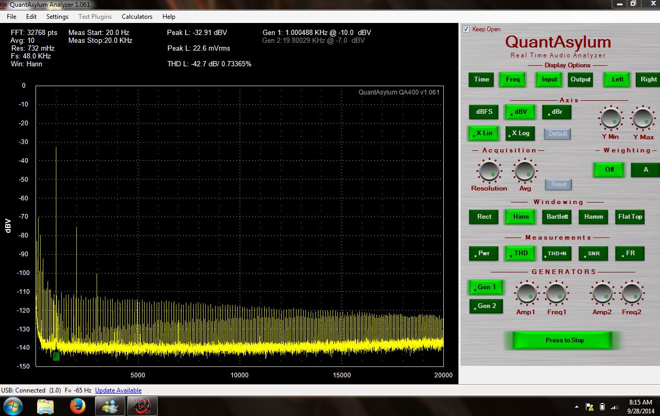
Task: Click the Freq1 knob
Action: 557,293
